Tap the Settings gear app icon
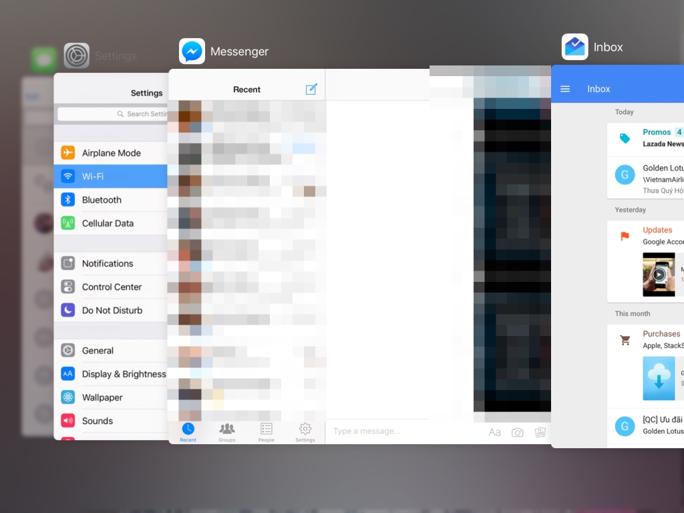The height and width of the screenshot is (513, 684). 77,56
